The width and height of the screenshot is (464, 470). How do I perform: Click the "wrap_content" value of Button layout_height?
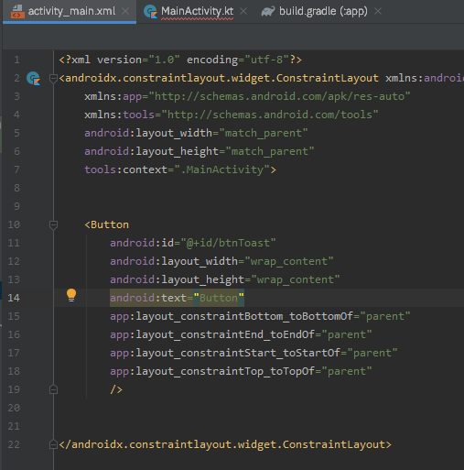coord(295,279)
